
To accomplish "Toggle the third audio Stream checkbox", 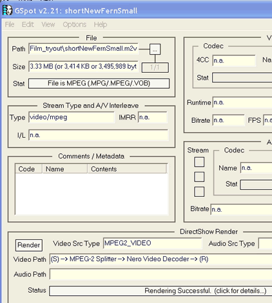I will [199, 192].
